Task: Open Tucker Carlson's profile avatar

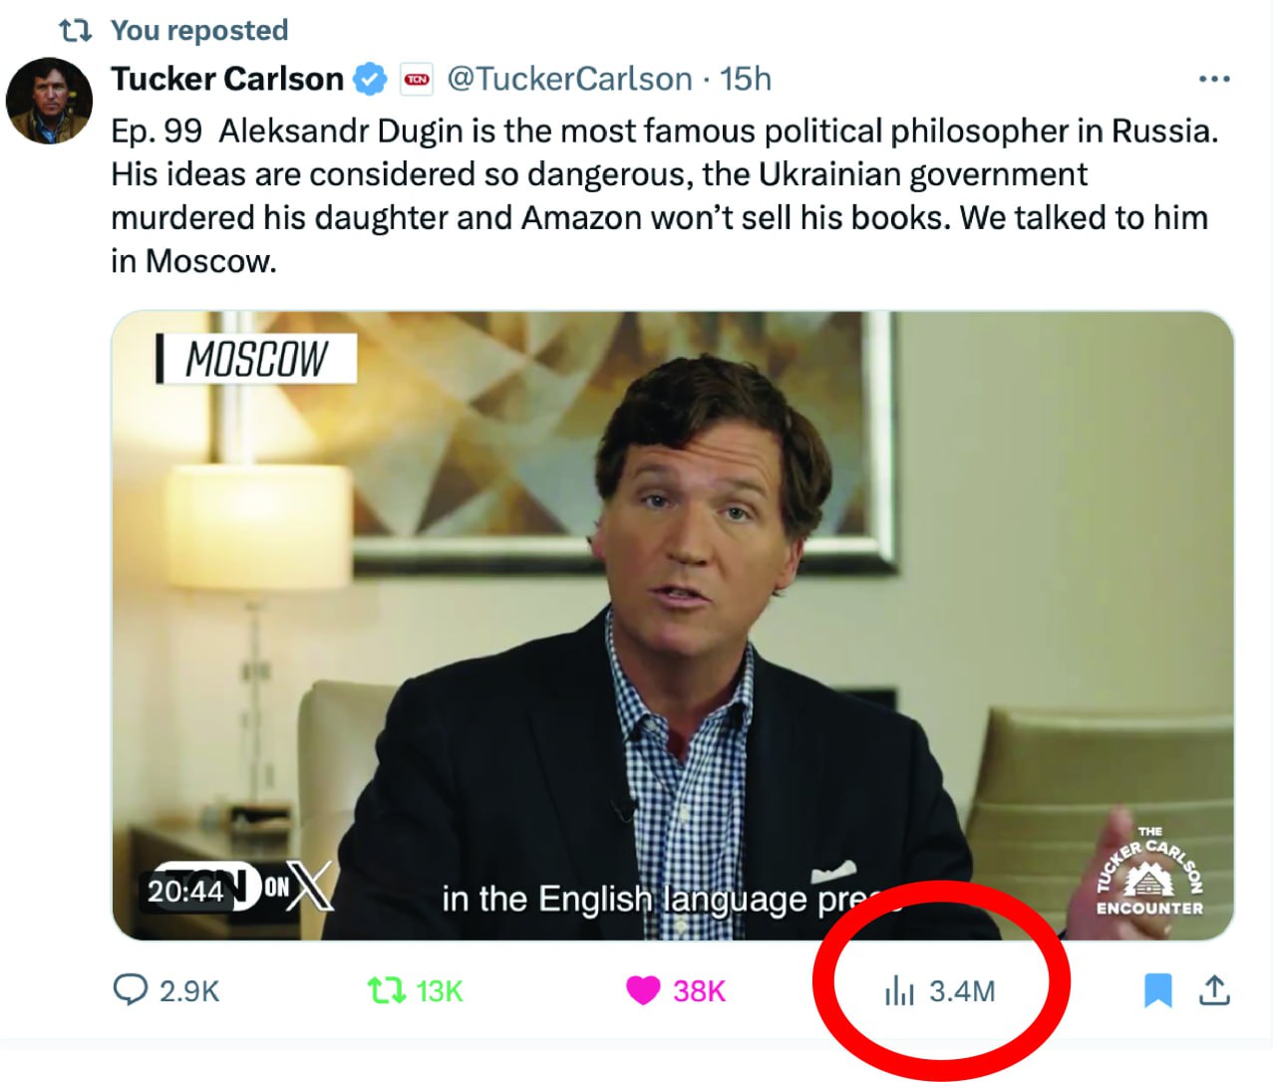Action: [49, 101]
